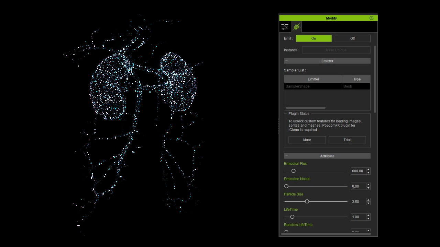Click the Emission Flux label
The width and height of the screenshot is (440, 247).
point(295,164)
